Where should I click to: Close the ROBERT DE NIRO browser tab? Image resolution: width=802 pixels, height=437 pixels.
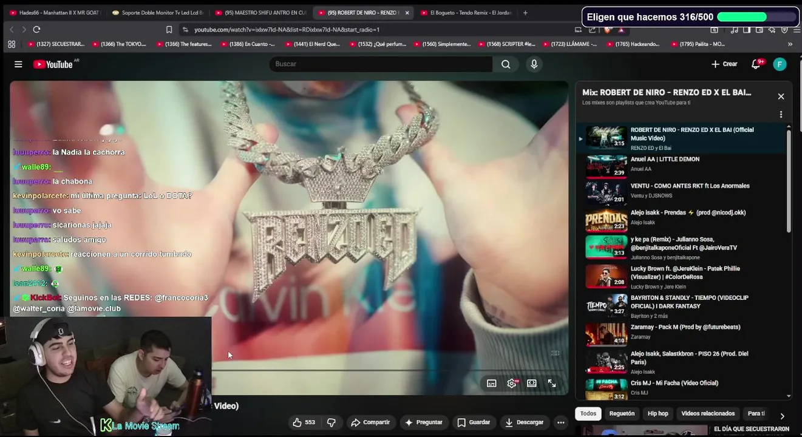[407, 12]
